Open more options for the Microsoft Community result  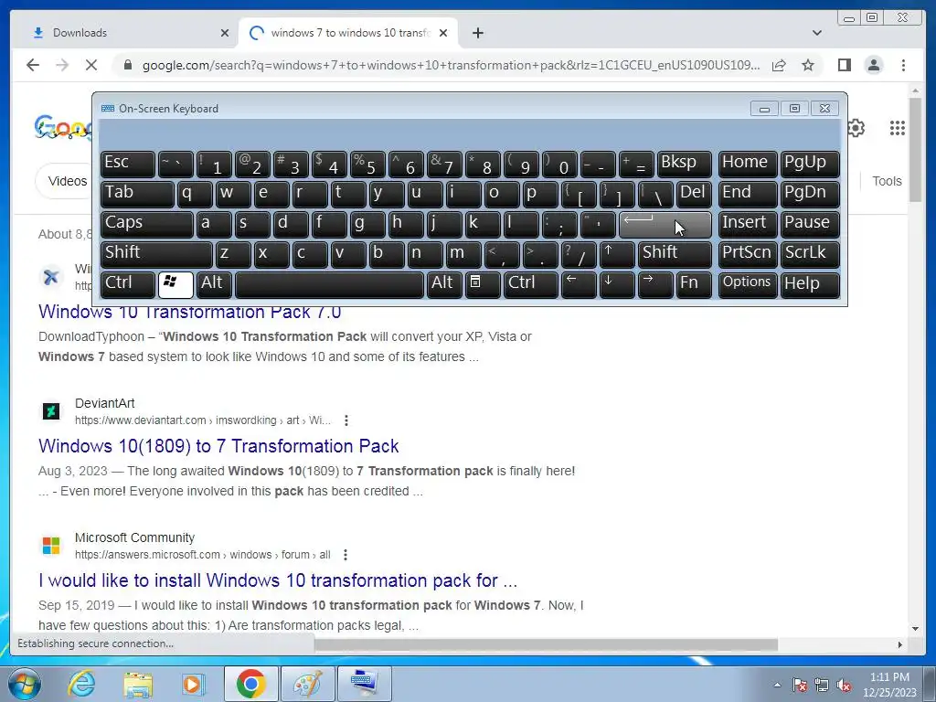point(345,555)
